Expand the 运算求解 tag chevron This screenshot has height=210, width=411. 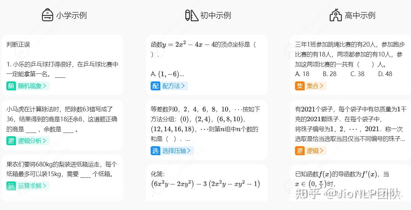pos(45,186)
